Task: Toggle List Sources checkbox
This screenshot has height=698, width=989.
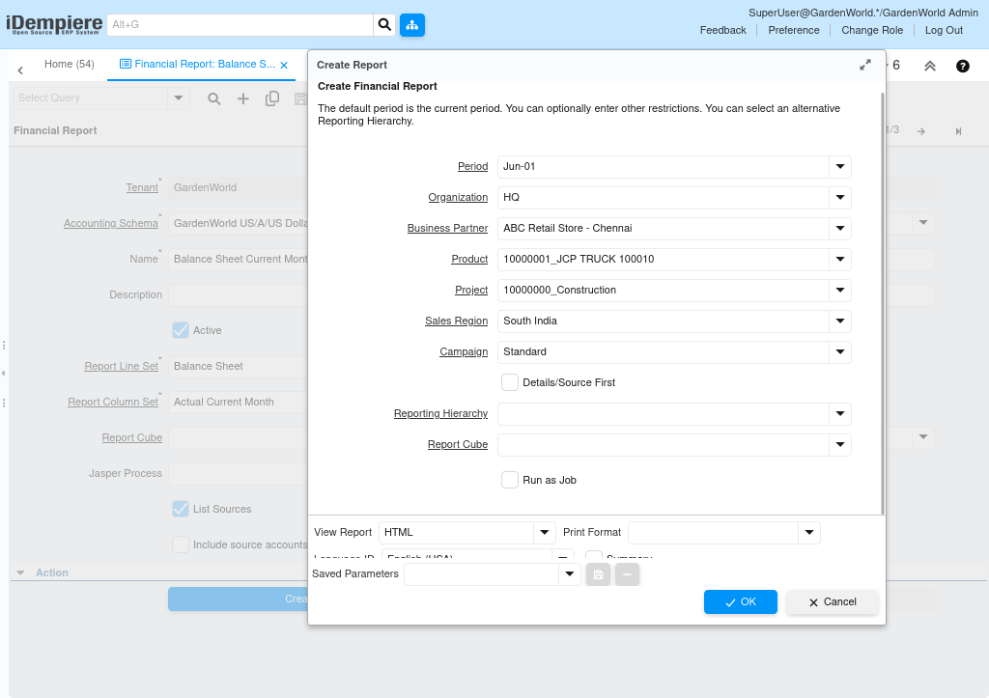Action: (x=181, y=509)
